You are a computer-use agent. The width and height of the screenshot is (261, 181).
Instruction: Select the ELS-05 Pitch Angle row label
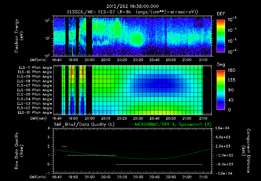34,95
